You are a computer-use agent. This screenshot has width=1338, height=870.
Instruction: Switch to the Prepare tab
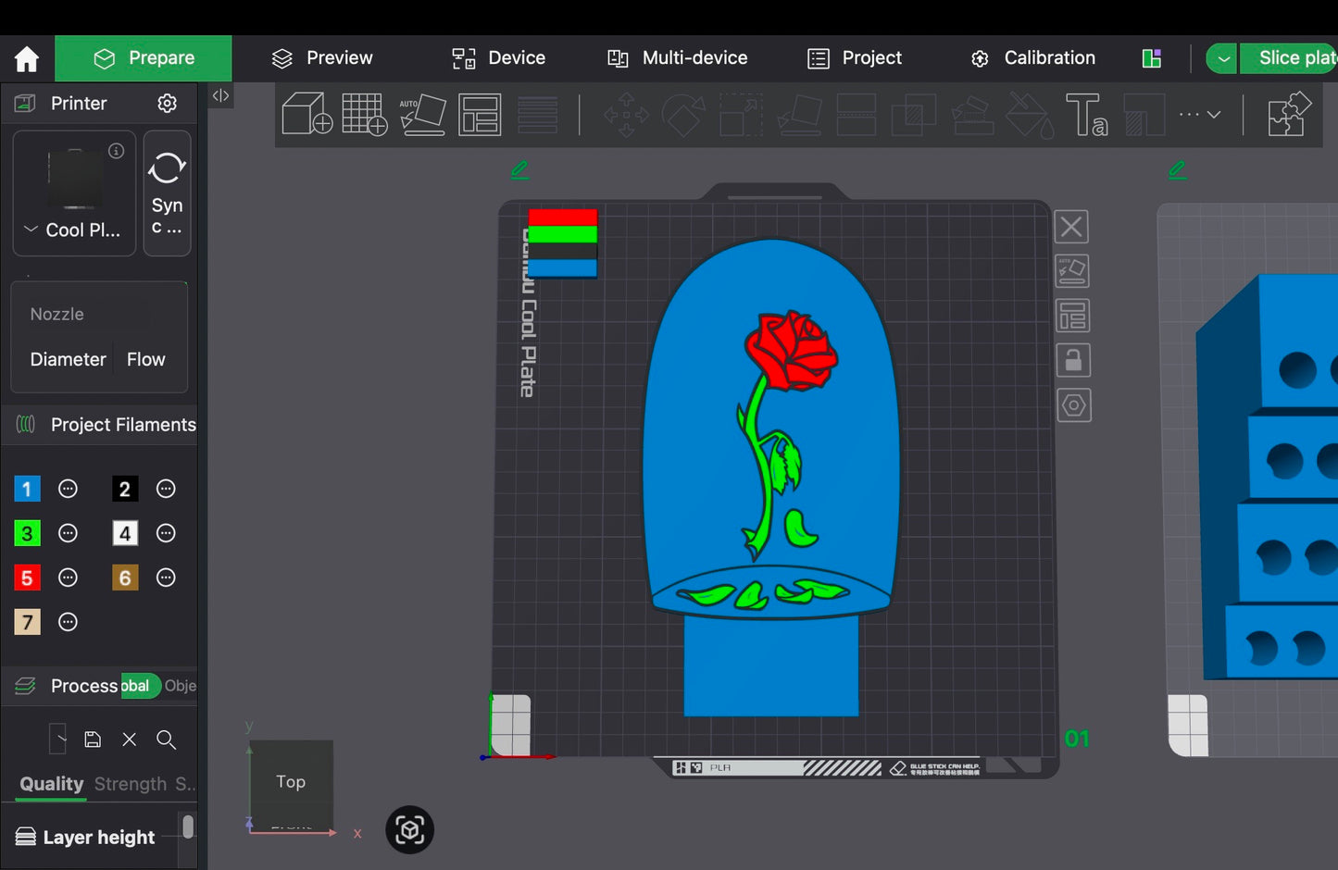click(144, 58)
